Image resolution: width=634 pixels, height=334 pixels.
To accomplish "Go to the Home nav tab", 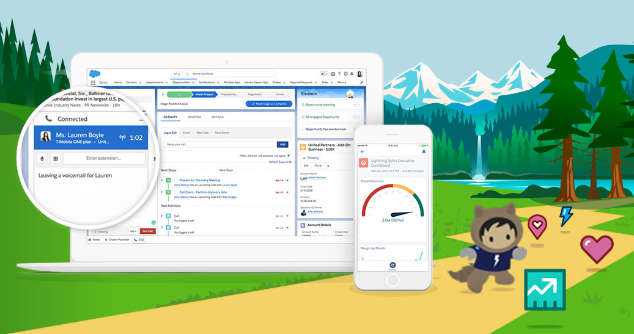I will [x=117, y=82].
